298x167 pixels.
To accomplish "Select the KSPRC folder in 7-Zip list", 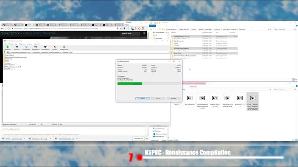I will click(x=7, y=61).
